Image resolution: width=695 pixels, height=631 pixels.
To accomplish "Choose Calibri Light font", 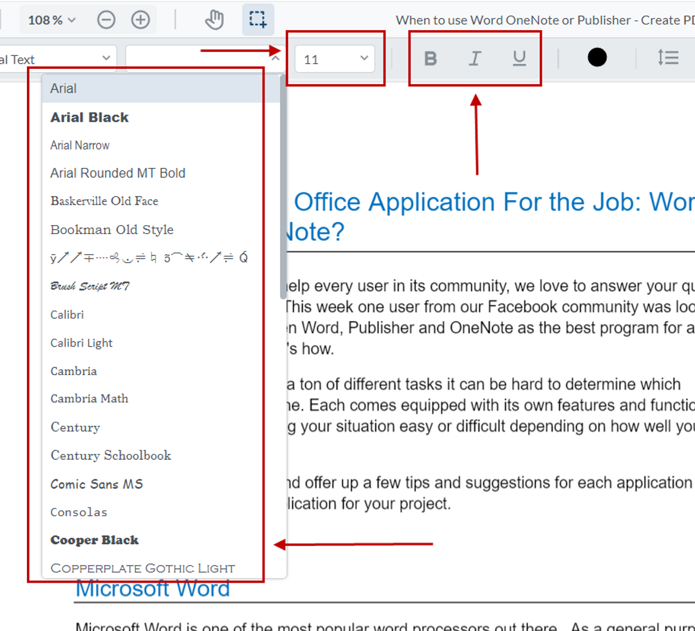I will point(161,343).
